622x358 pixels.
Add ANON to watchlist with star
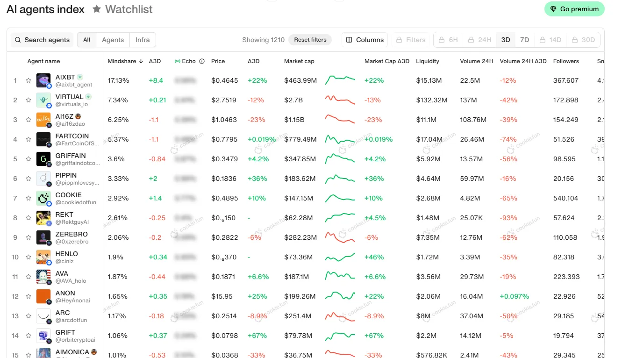(28, 296)
